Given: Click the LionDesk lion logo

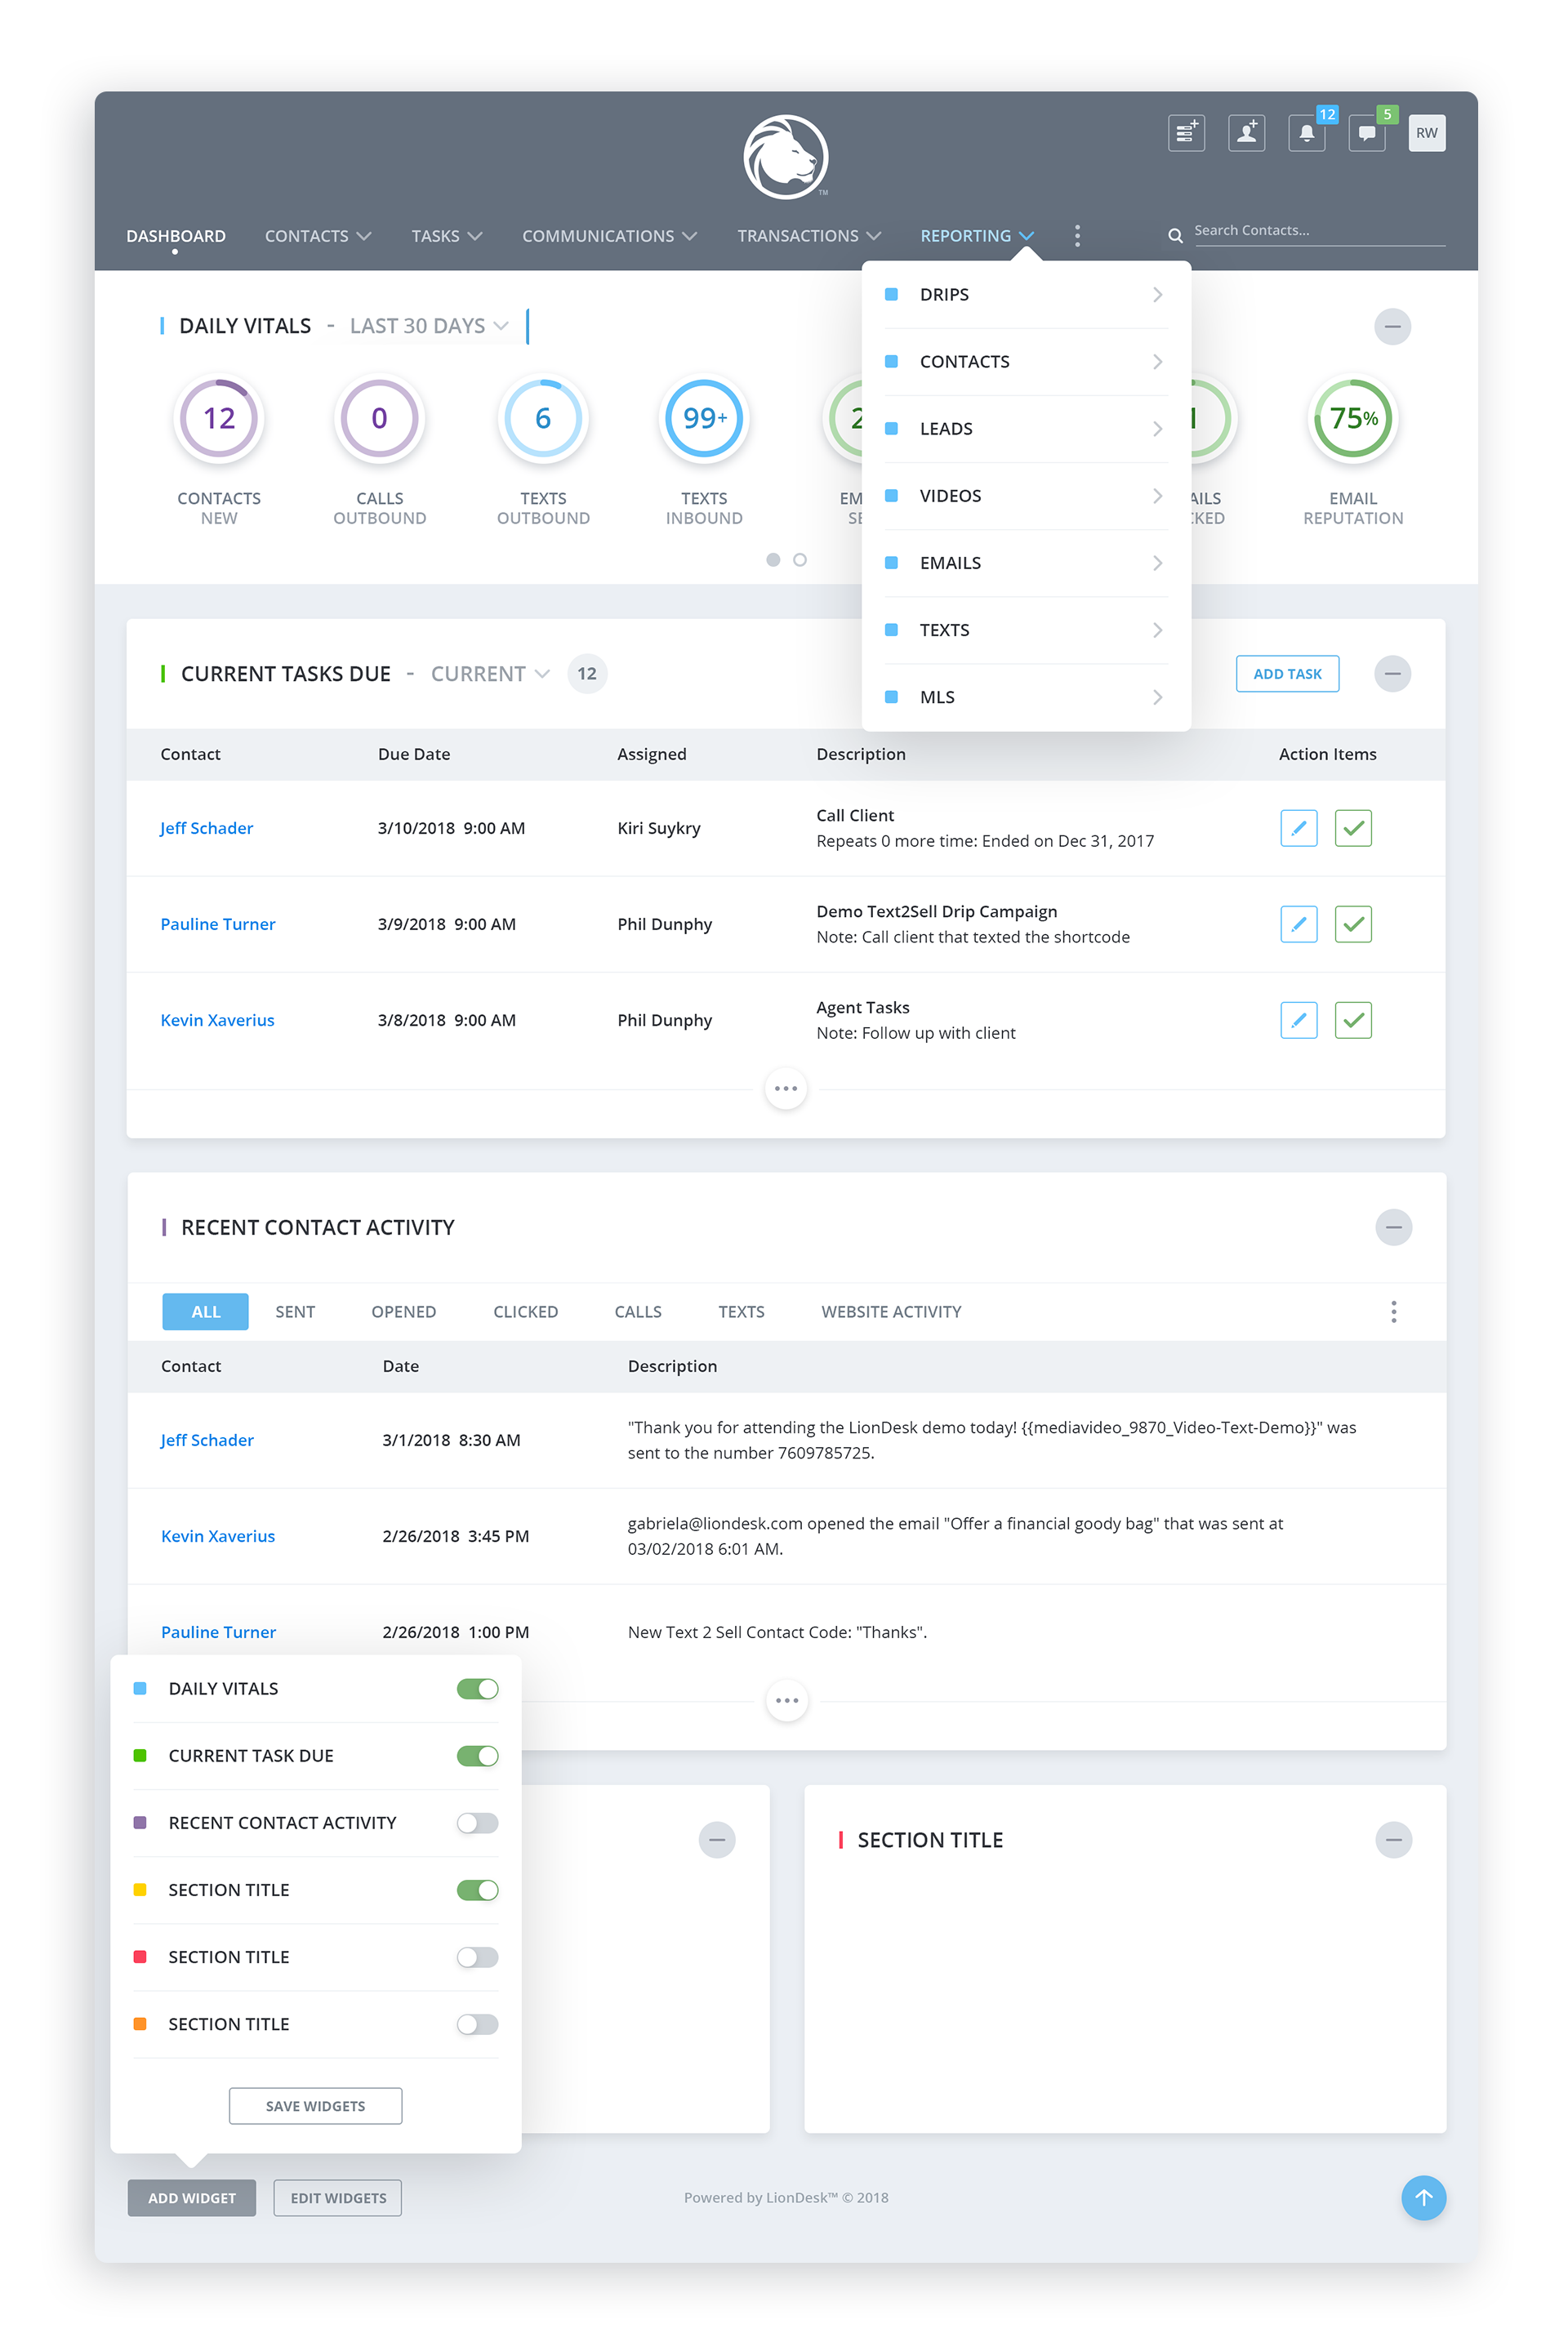Looking at the screenshot, I should click(786, 157).
